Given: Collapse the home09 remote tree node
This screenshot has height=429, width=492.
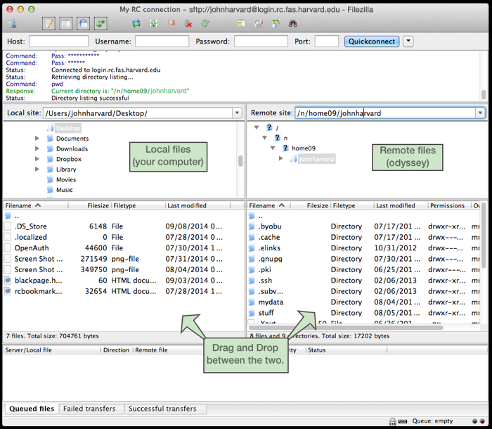Looking at the screenshot, I should click(272, 148).
